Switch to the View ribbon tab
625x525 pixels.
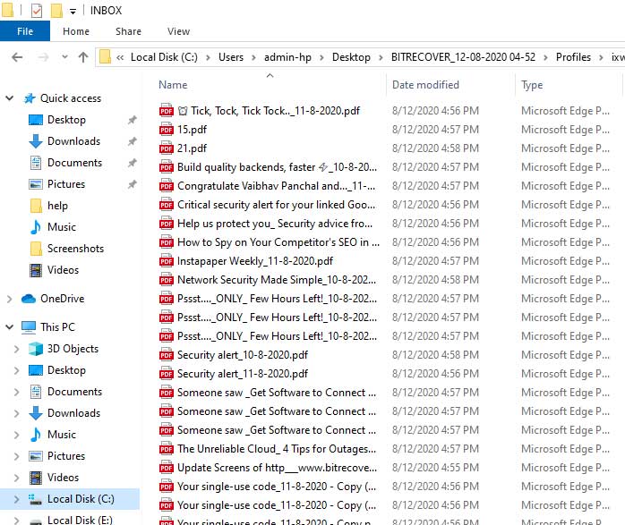178,31
